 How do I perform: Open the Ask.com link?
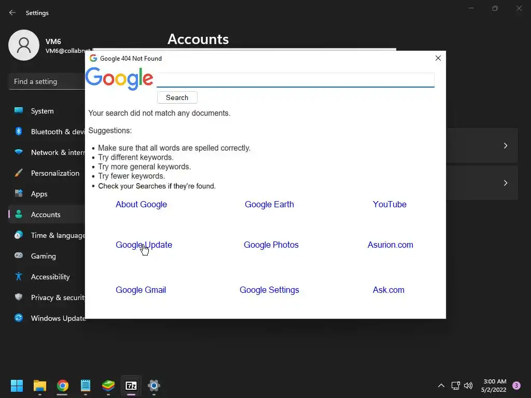[x=388, y=290]
